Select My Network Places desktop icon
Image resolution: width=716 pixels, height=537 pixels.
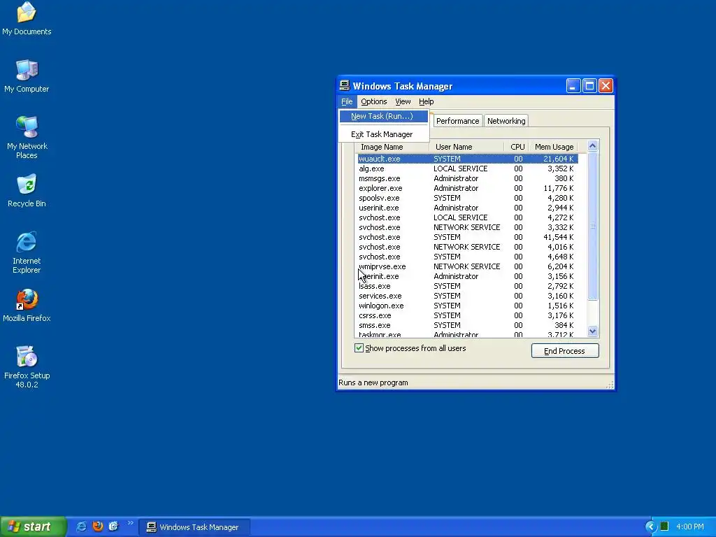(27, 137)
